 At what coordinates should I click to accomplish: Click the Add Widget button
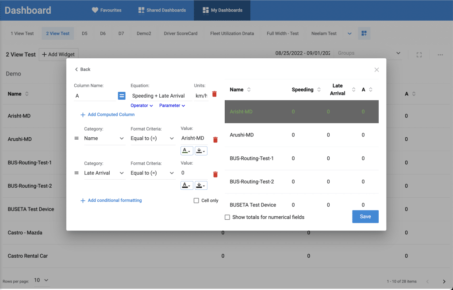[58, 54]
